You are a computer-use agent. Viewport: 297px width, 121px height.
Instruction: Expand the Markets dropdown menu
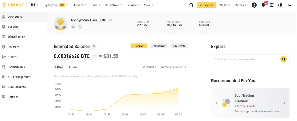pos(79,5)
